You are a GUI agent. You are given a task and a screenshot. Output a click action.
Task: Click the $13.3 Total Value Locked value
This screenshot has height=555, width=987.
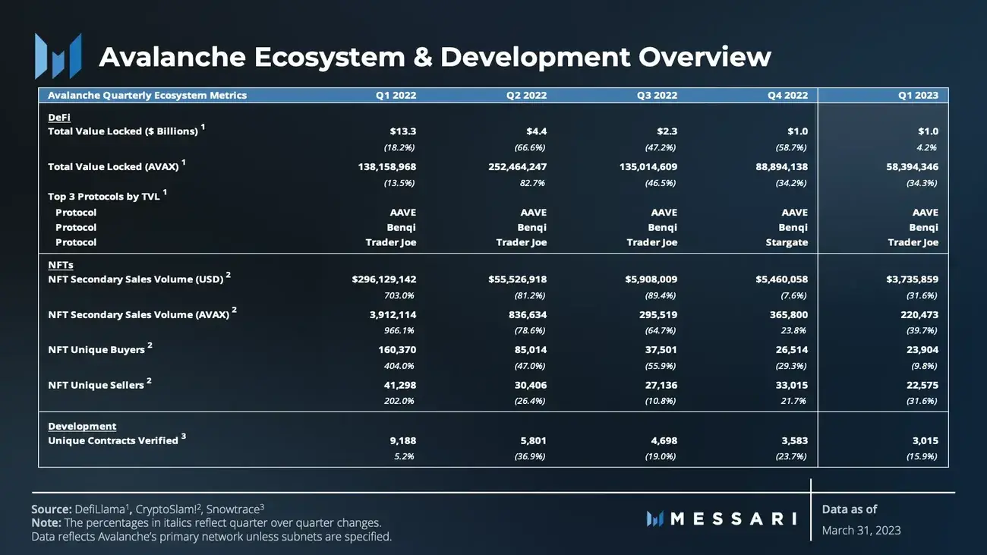coord(402,131)
